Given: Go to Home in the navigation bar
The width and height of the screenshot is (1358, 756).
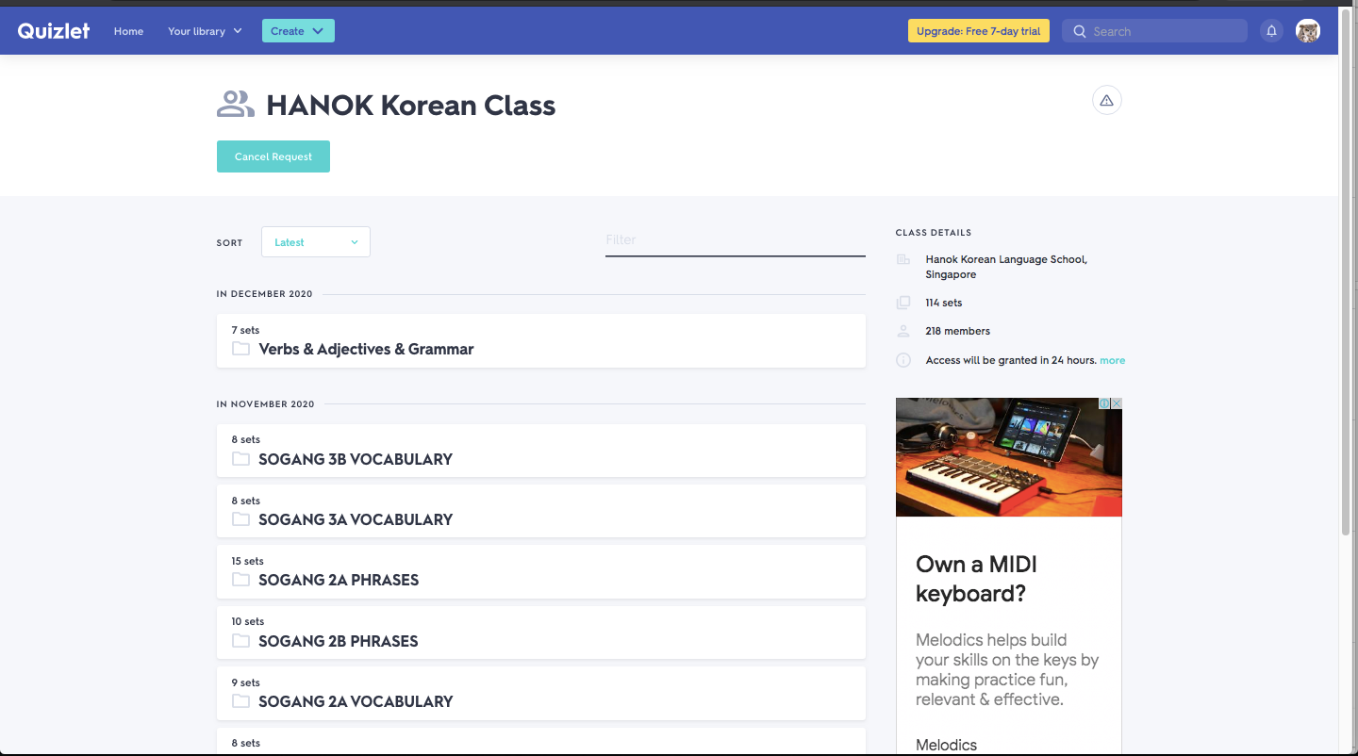Looking at the screenshot, I should 129,31.
